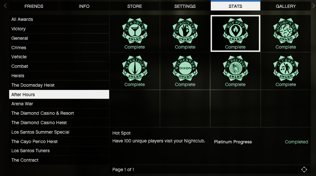Open the Gallery tab

point(286,6)
